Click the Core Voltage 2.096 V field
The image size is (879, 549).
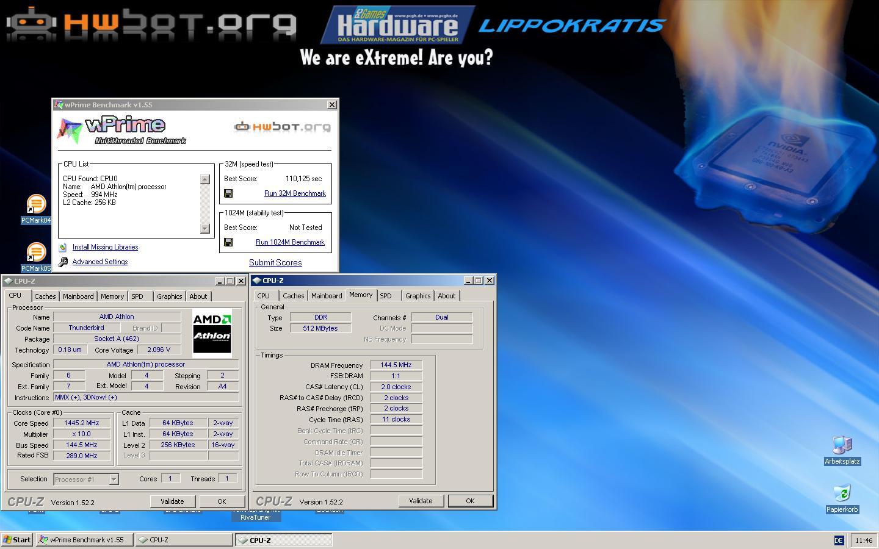[159, 350]
